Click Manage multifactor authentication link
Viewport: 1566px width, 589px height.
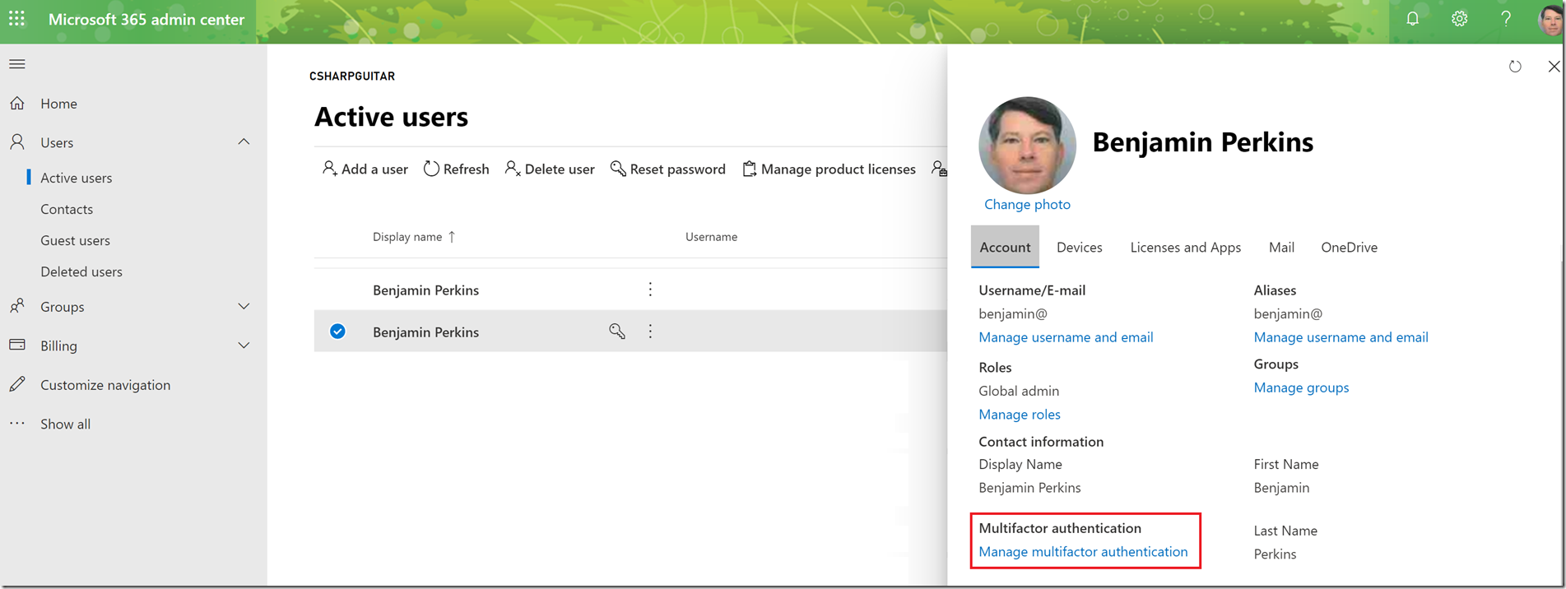click(1083, 552)
